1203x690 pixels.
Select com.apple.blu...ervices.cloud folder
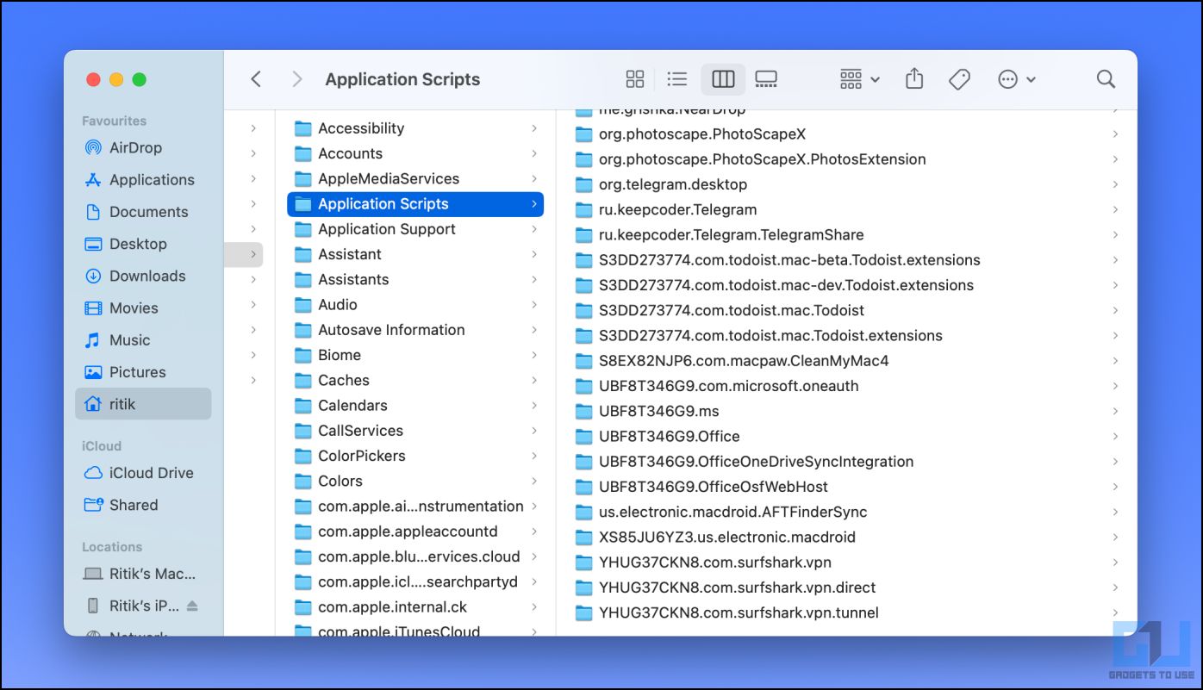tap(416, 556)
